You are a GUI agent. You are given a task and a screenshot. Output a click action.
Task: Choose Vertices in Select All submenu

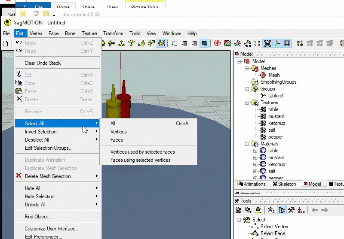point(148,132)
